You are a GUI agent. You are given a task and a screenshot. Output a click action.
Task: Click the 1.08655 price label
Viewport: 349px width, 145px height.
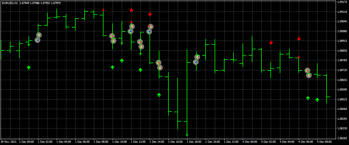coord(342,80)
